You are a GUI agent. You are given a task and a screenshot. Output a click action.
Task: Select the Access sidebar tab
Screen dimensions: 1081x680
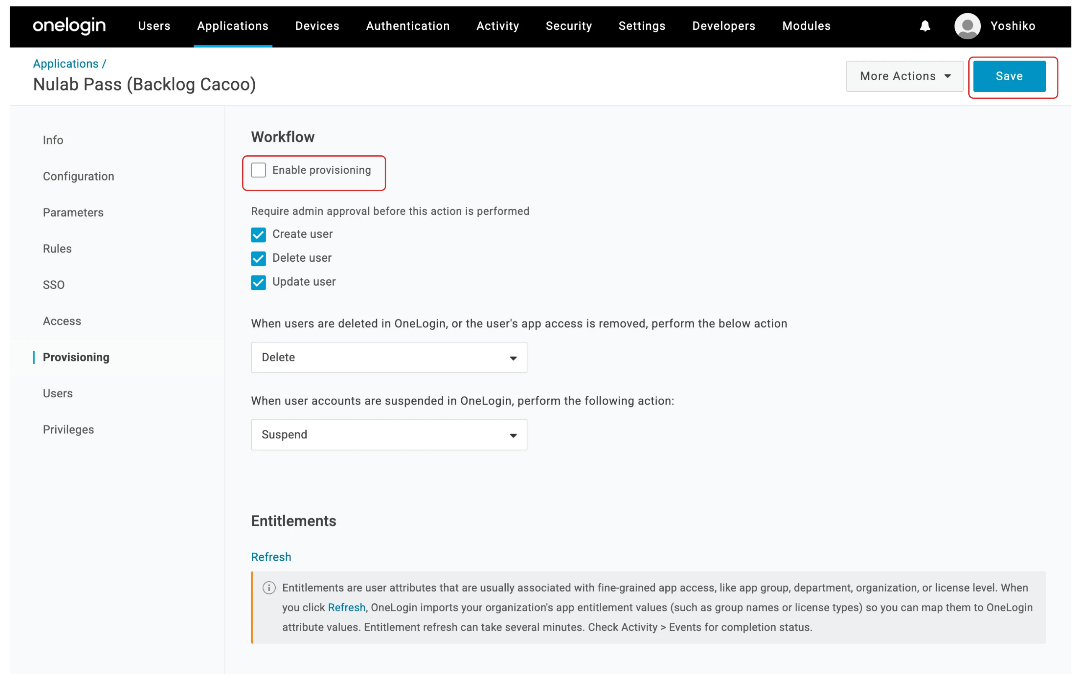point(62,321)
